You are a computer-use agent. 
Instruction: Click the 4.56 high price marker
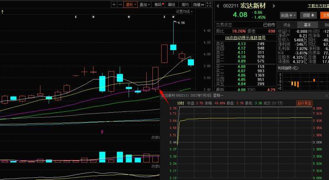181,23
